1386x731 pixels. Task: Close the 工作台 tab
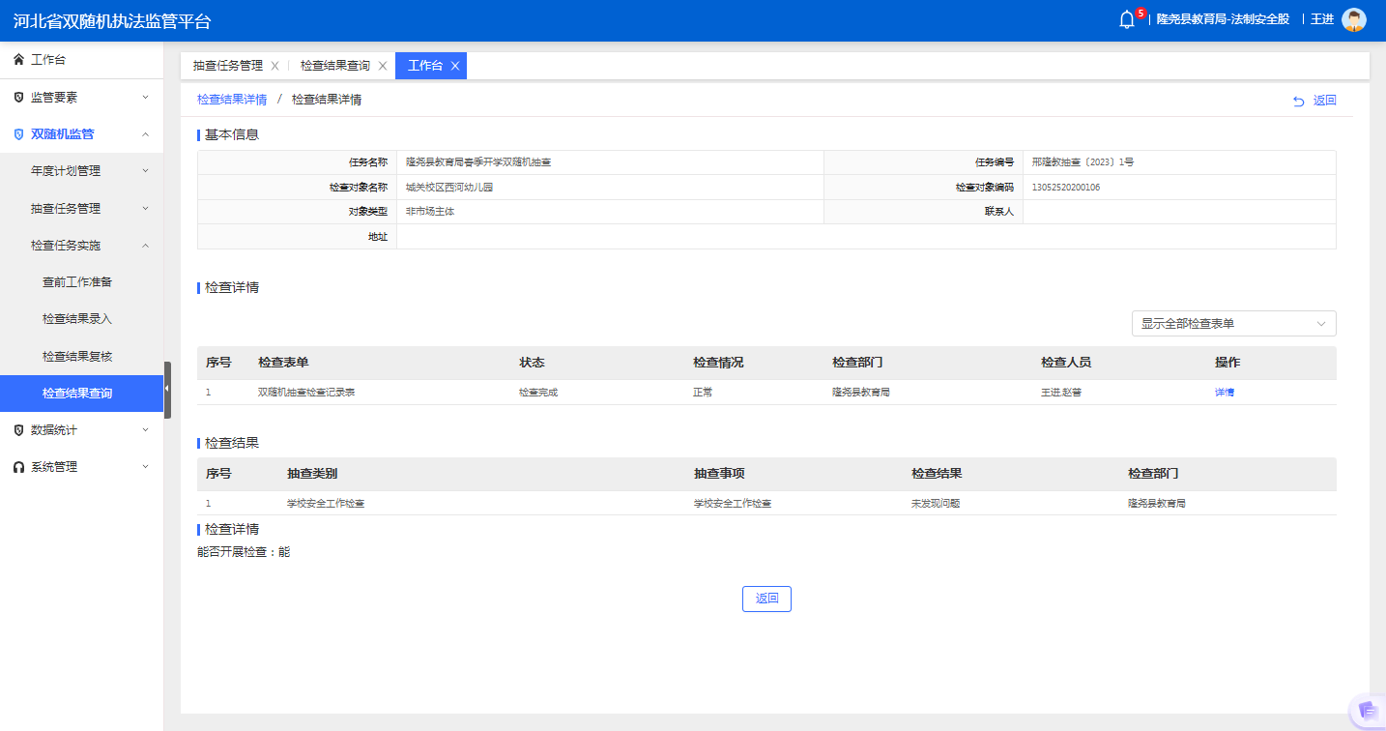tap(454, 66)
